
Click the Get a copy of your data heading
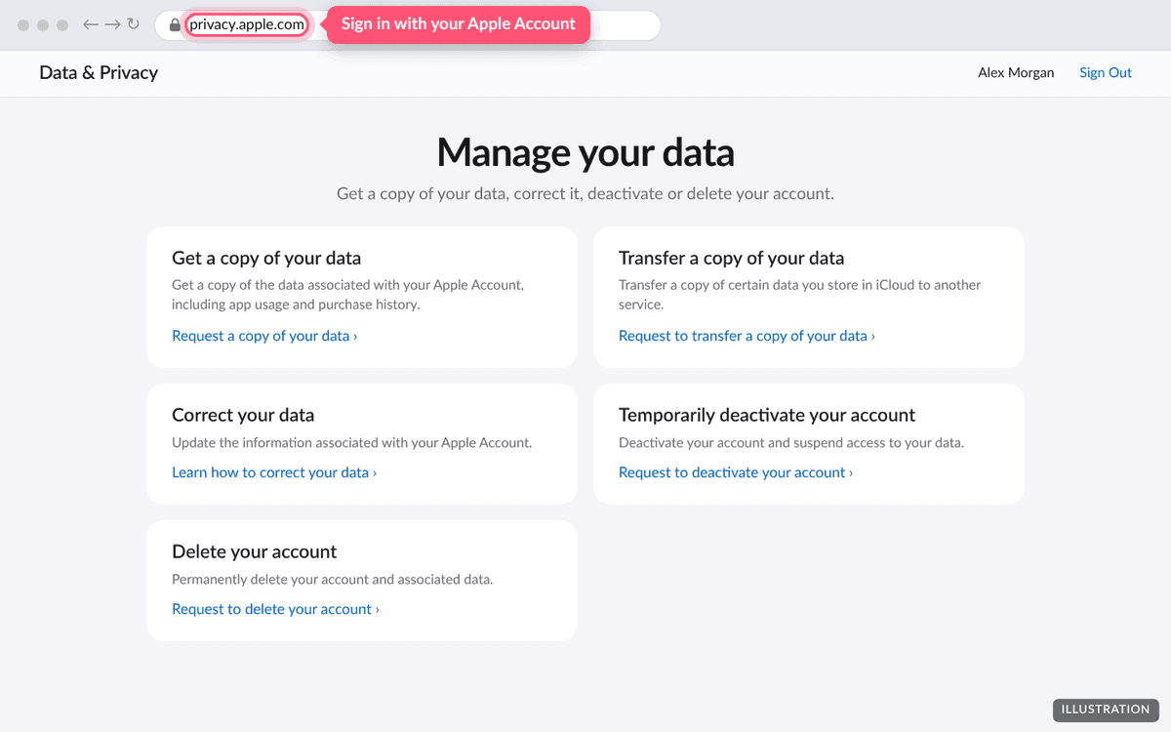[266, 258]
